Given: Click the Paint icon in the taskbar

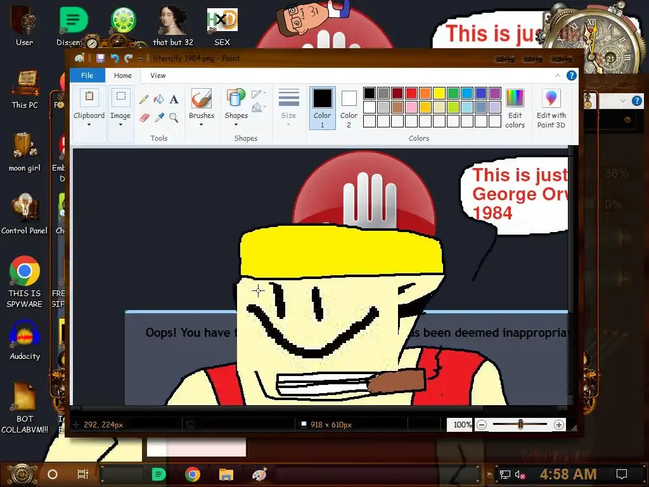Looking at the screenshot, I should (259, 474).
